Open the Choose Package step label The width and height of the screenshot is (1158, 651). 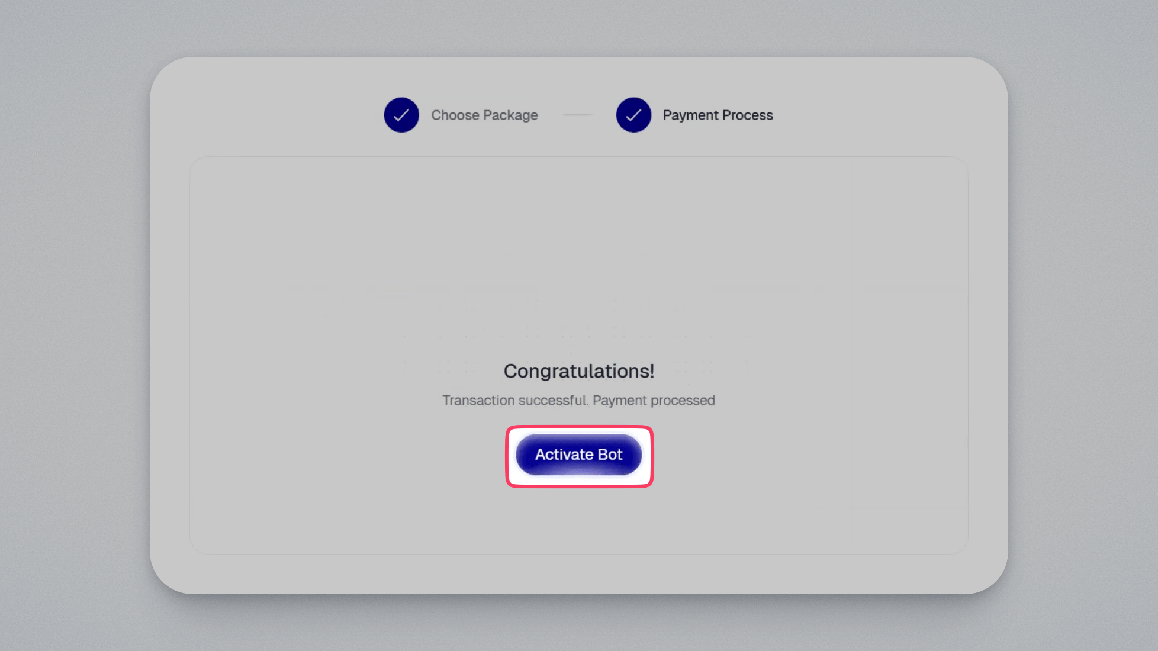484,115
